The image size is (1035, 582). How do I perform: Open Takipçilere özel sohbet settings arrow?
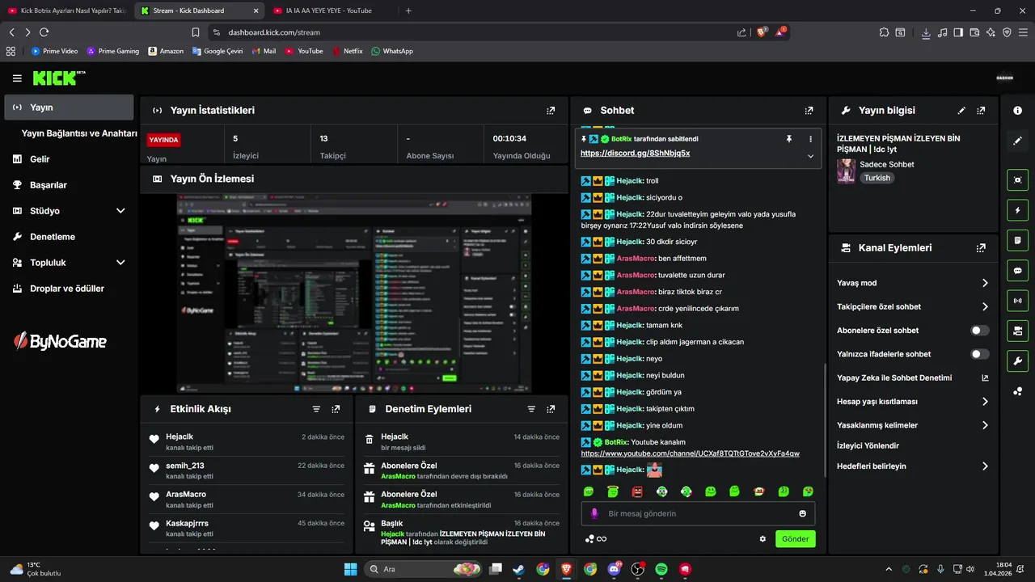pyautogui.click(x=985, y=307)
